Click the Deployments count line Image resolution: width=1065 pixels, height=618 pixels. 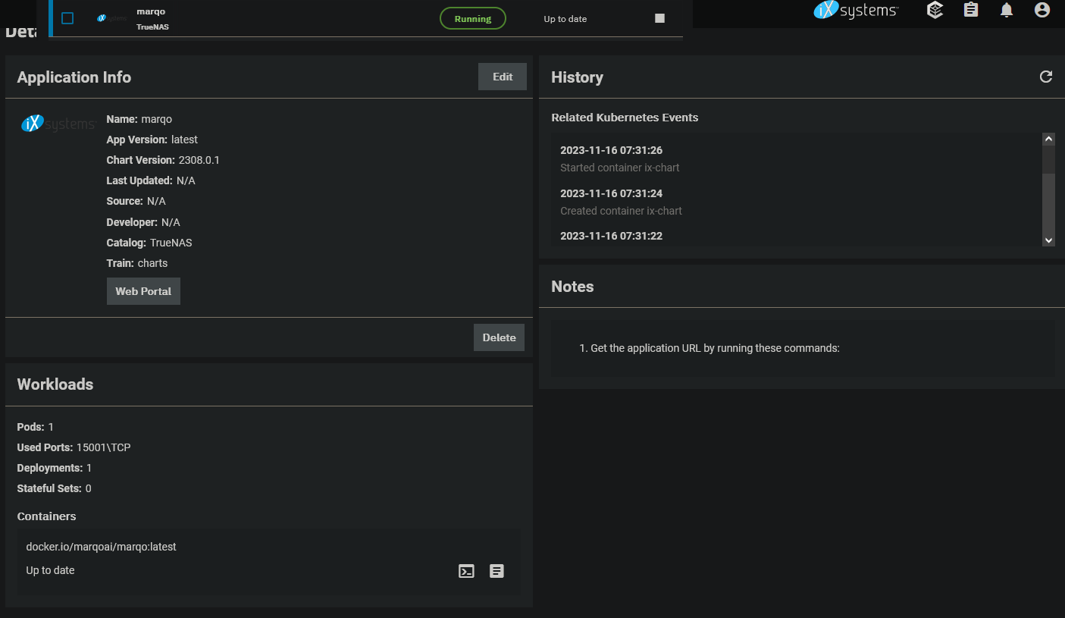pos(55,468)
